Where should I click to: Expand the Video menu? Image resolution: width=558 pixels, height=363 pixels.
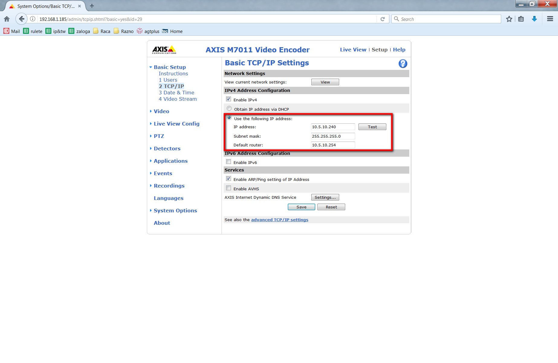point(161,111)
